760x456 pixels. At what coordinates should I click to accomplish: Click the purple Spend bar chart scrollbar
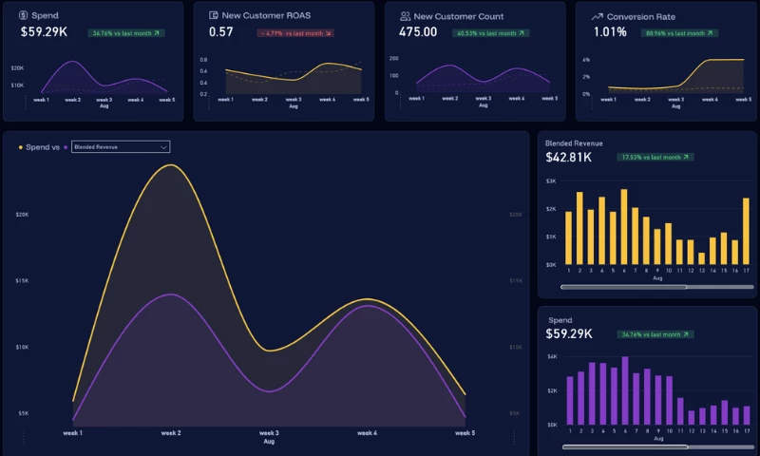coord(657,446)
